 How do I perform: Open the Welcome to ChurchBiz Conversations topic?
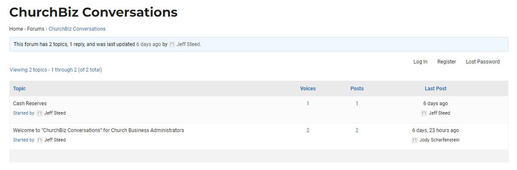pos(99,130)
